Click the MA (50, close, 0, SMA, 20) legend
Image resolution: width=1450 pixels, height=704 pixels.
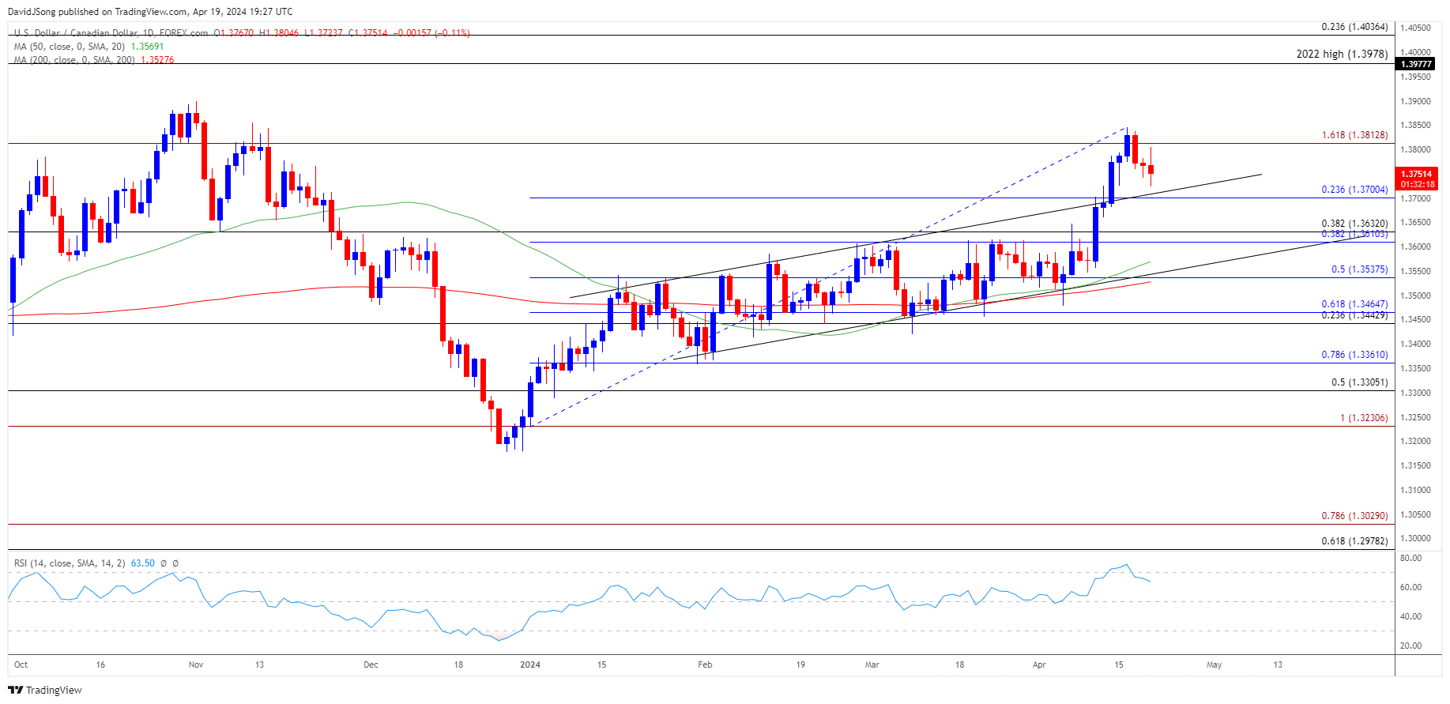point(70,47)
